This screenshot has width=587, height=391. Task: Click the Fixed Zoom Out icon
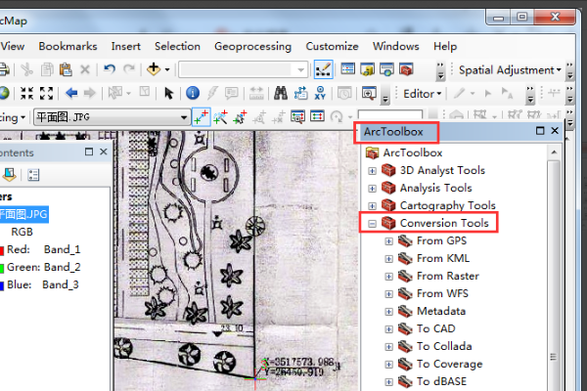pos(46,93)
